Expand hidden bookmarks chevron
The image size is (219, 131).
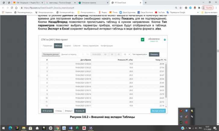pos(198,12)
